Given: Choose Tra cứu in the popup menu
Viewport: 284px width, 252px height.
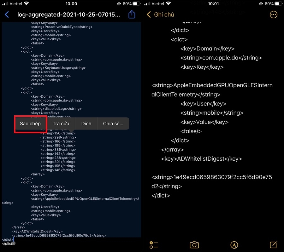Looking at the screenshot, I should [x=61, y=124].
